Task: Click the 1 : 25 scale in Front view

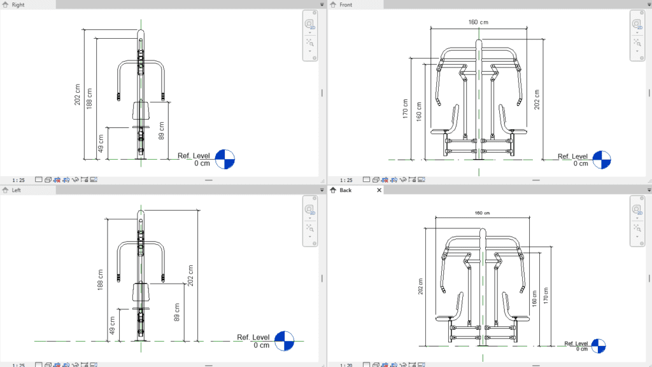Action: point(346,180)
